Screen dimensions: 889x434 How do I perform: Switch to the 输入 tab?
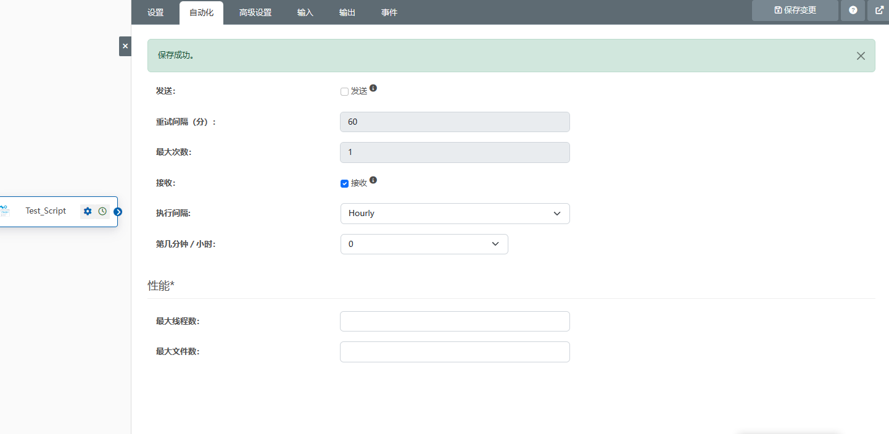(x=305, y=12)
